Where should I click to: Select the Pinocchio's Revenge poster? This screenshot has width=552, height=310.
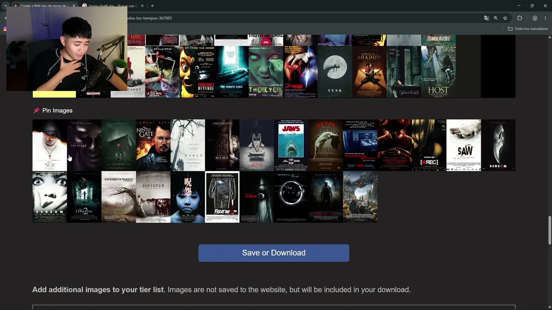click(197, 72)
